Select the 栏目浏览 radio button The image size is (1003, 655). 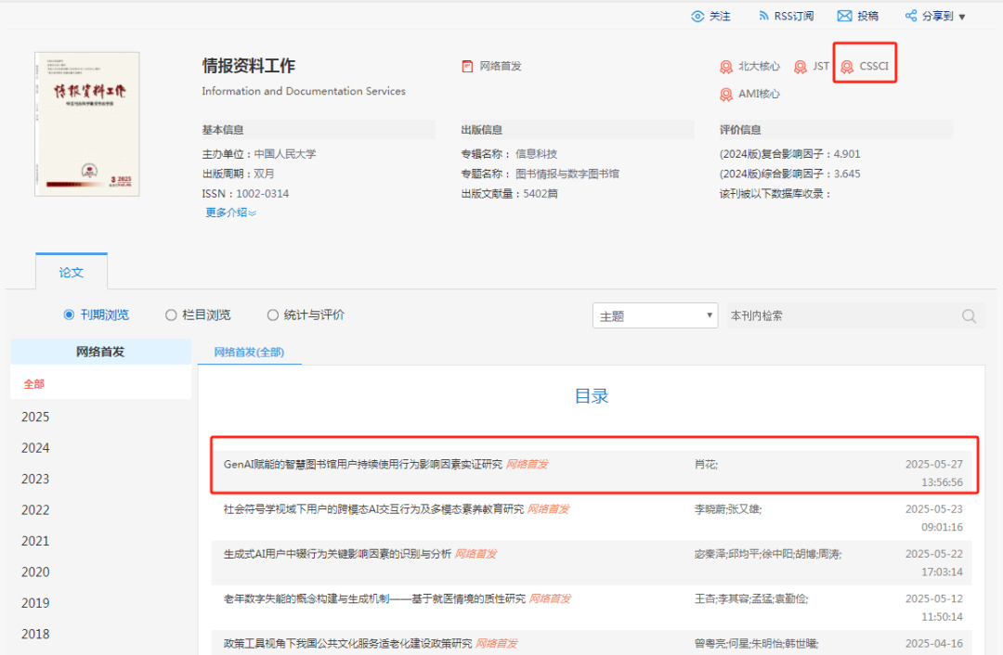tap(171, 315)
